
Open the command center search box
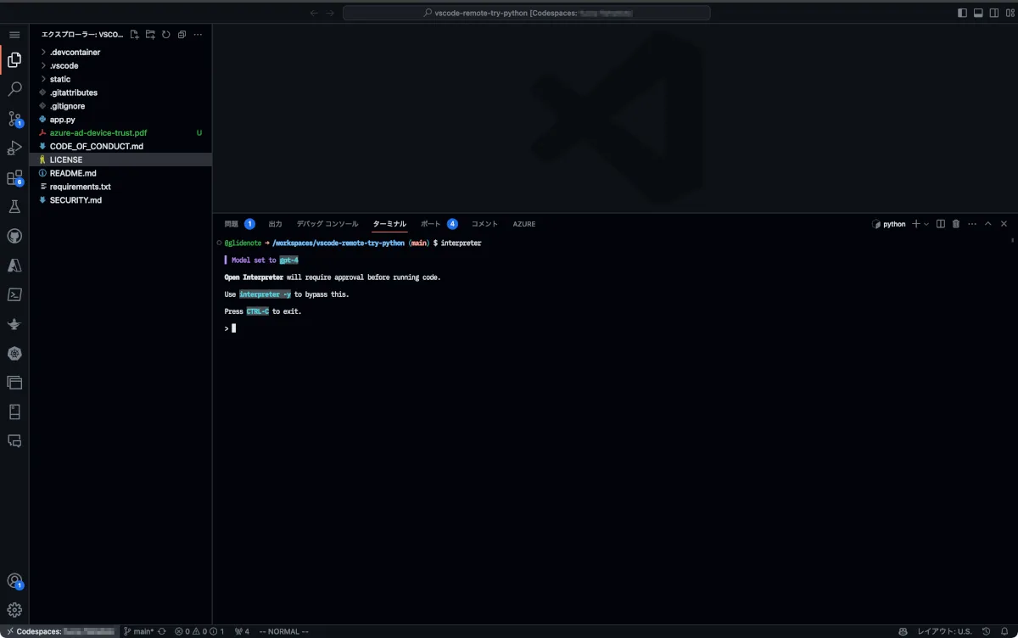(527, 13)
